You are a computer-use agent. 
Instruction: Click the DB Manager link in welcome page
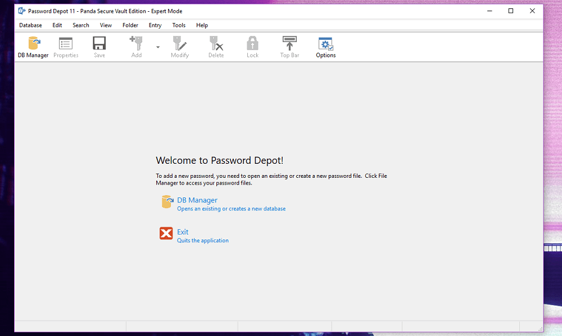197,200
